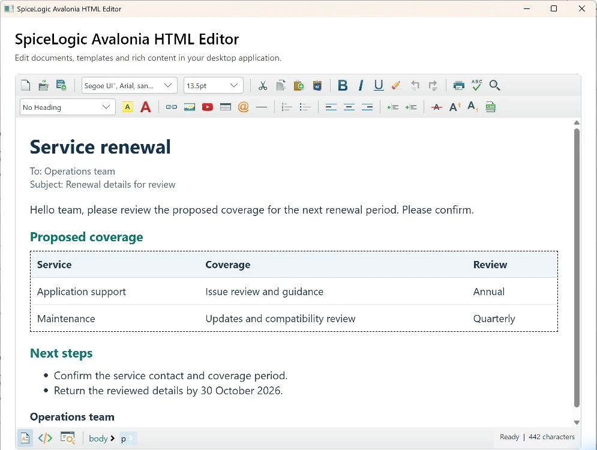Paste clipboard content
Image resolution: width=597 pixels, height=450 pixels.
click(299, 85)
